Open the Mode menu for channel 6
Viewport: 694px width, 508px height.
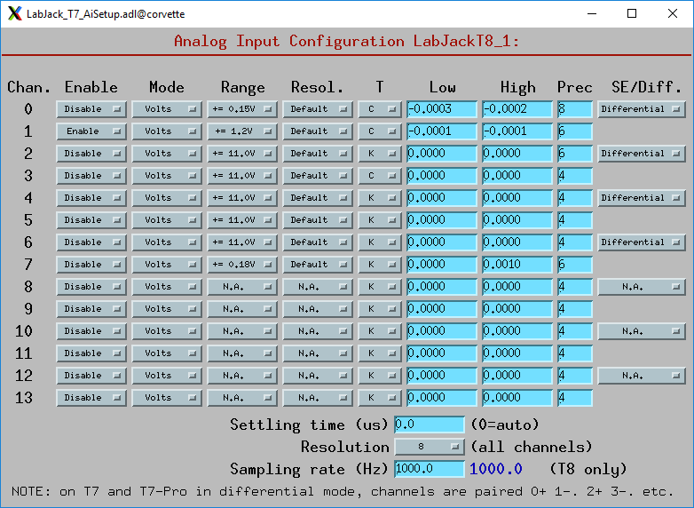167,242
